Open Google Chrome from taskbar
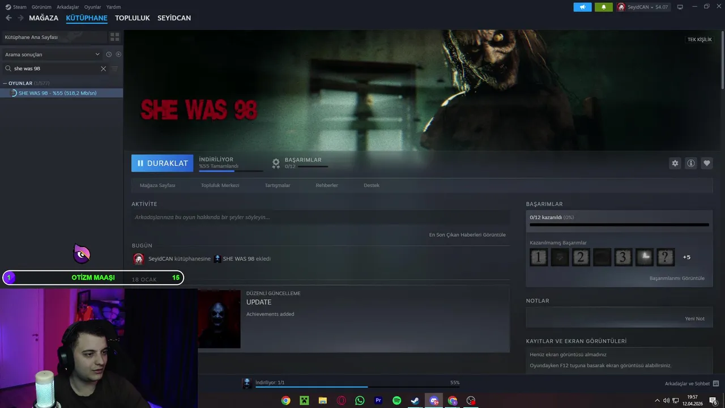This screenshot has width=725, height=408. [286, 401]
